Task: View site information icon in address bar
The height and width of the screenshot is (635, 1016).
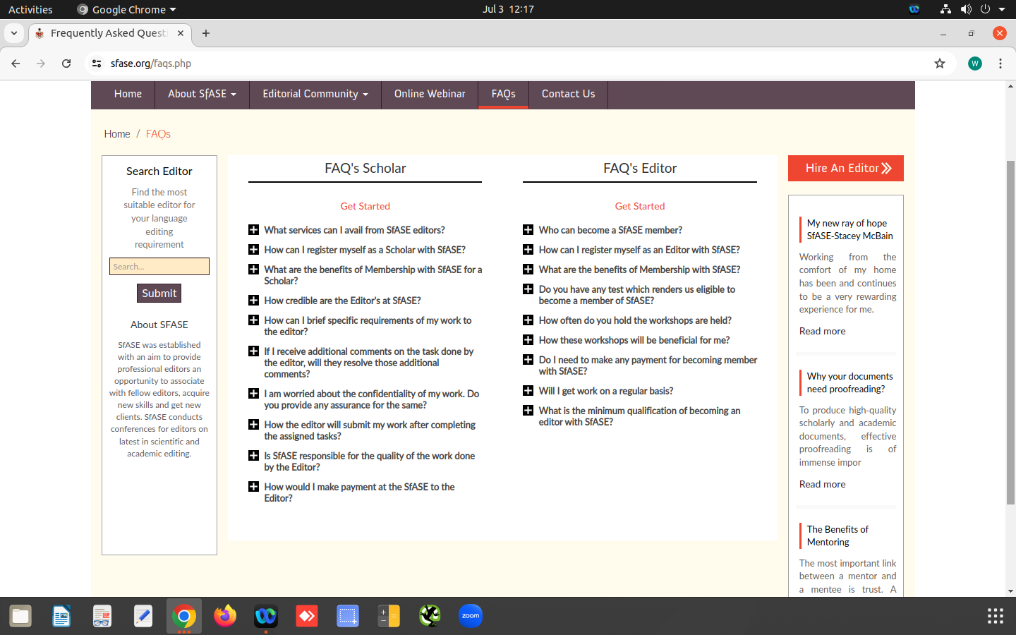Action: (x=97, y=64)
